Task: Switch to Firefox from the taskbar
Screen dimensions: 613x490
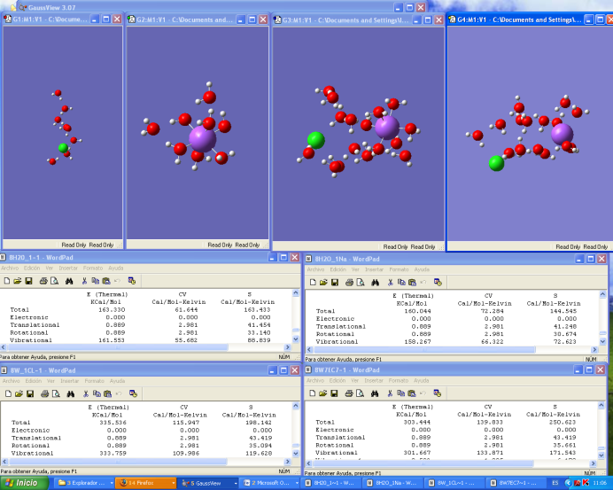Action: [x=139, y=483]
